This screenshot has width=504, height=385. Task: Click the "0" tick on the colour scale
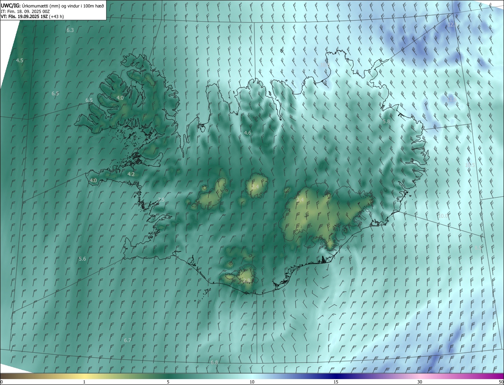2,382
